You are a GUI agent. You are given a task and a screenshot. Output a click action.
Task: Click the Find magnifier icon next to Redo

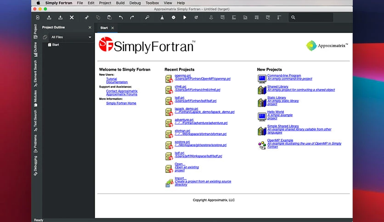click(147, 17)
